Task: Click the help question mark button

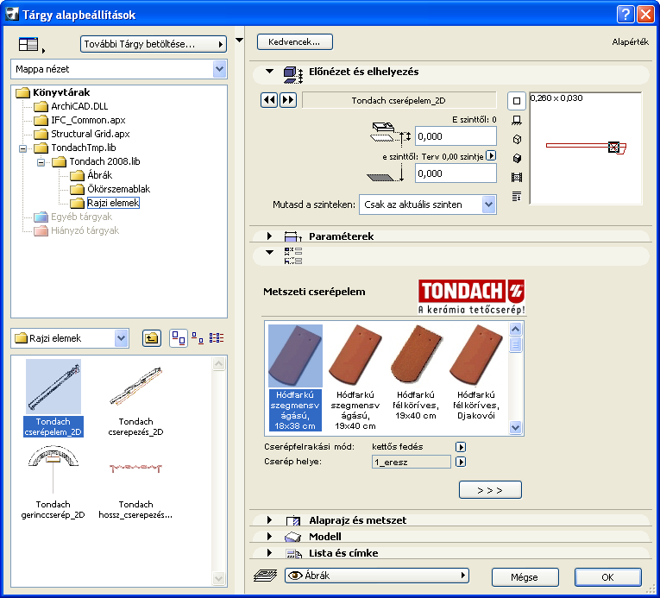Action: [625, 15]
